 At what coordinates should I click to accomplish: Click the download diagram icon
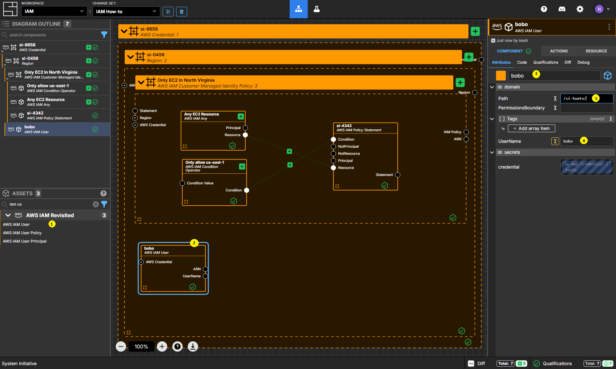click(193, 346)
